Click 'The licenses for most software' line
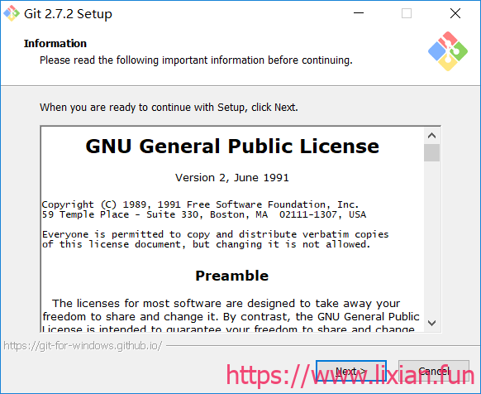 [x=226, y=304]
